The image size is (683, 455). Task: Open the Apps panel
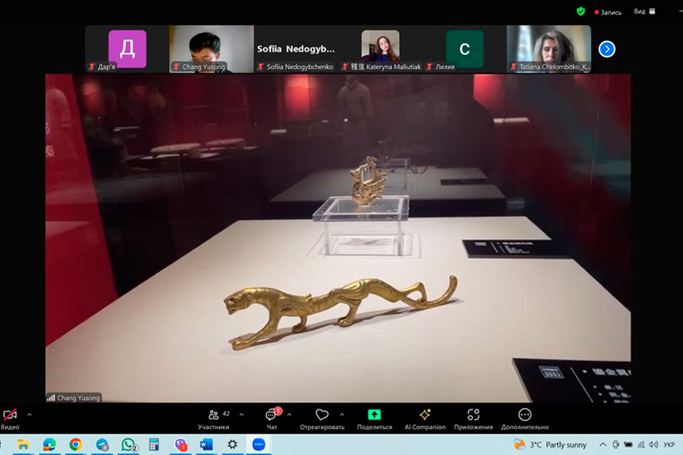(x=474, y=416)
